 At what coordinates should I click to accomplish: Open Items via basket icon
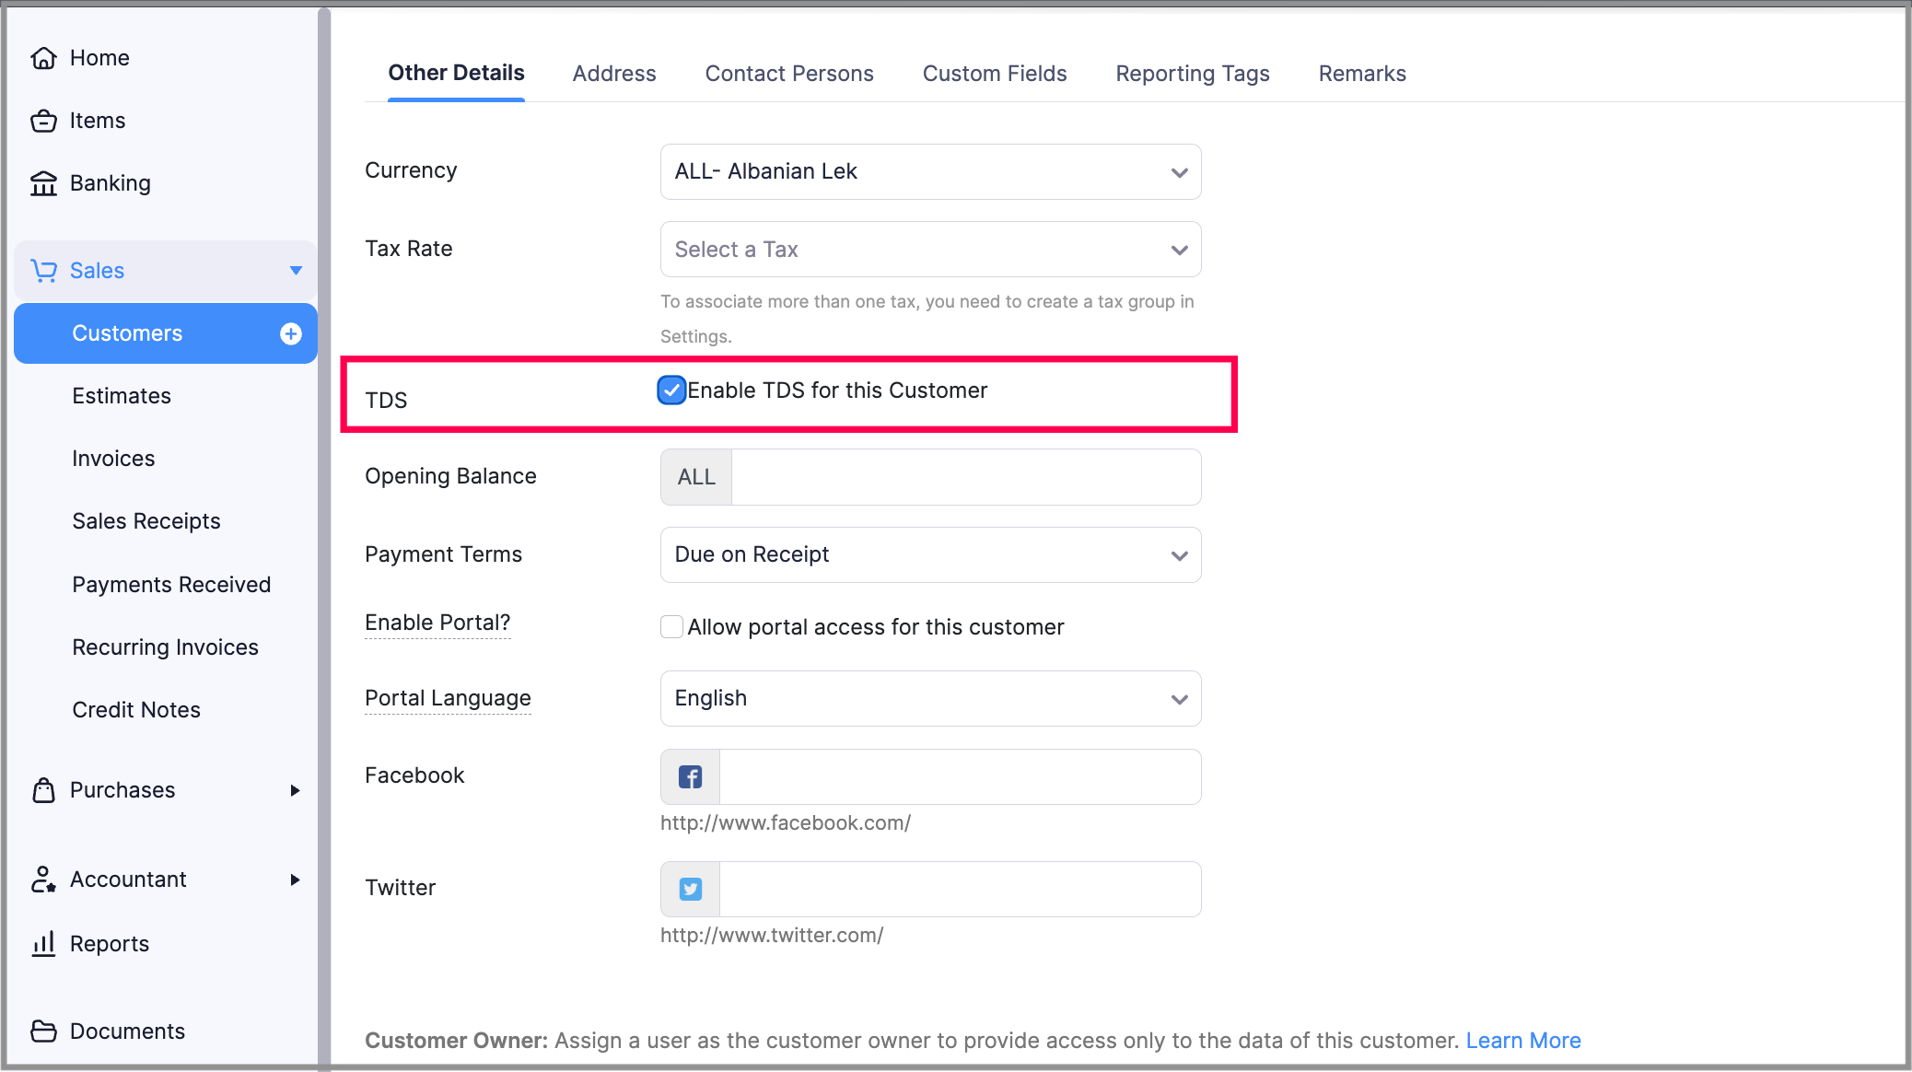click(43, 121)
